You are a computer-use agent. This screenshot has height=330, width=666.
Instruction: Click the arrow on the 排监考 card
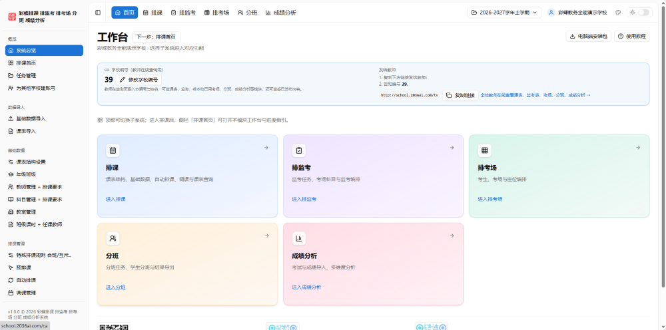coord(452,148)
